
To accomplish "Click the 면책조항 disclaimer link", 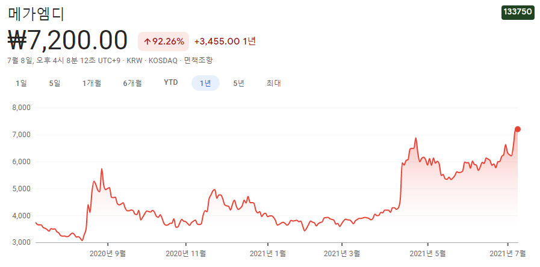I will click(x=199, y=61).
